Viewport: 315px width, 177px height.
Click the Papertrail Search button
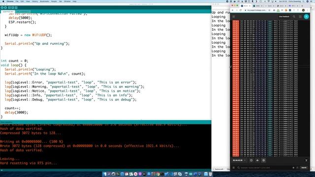[x=304, y=168]
